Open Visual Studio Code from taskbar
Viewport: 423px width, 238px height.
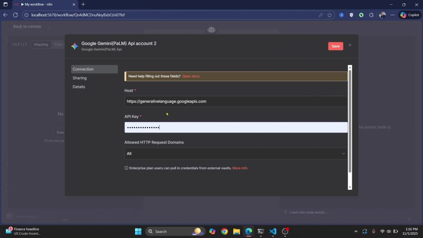point(273,231)
